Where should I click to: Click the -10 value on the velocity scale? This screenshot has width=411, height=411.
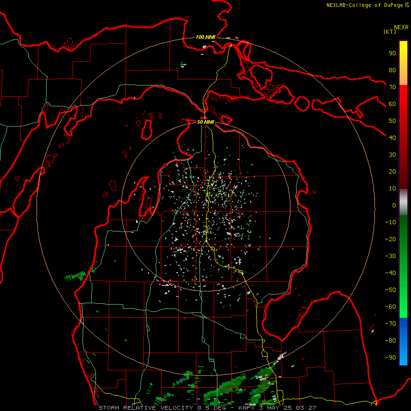pyautogui.click(x=390, y=222)
